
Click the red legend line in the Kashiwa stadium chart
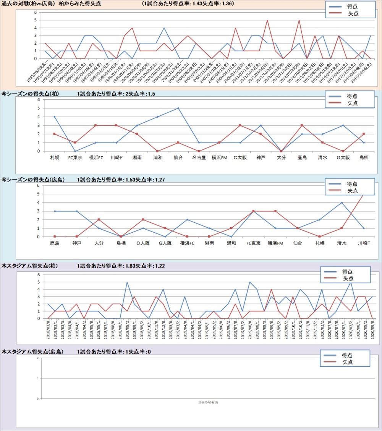click(x=332, y=278)
